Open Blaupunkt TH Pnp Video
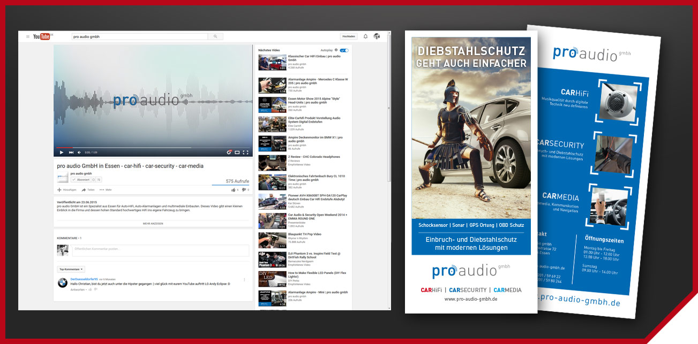Image resolution: width=698 pixels, height=344 pixels. (x=303, y=240)
